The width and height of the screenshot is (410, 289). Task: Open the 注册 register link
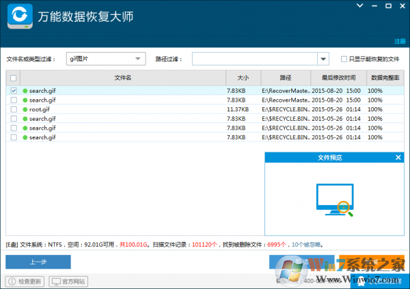(x=400, y=41)
